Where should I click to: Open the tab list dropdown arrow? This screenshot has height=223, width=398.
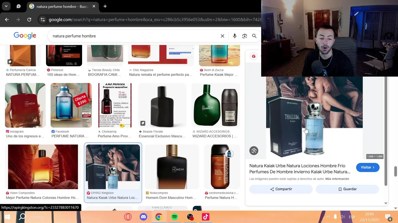point(6,6)
